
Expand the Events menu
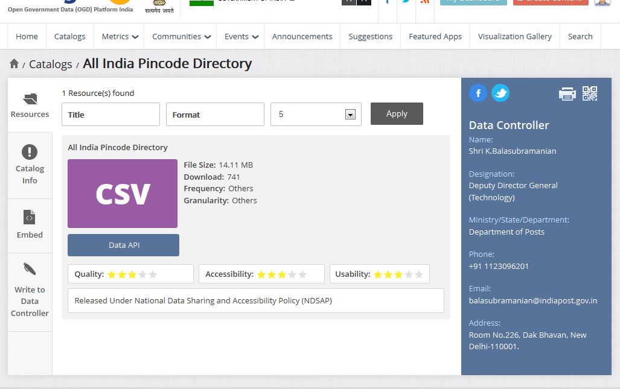click(241, 36)
